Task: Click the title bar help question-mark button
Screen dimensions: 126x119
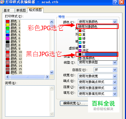Action: [x=115, y=2]
